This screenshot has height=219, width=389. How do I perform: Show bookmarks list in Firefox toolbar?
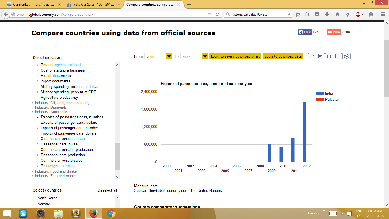pos(307,14)
